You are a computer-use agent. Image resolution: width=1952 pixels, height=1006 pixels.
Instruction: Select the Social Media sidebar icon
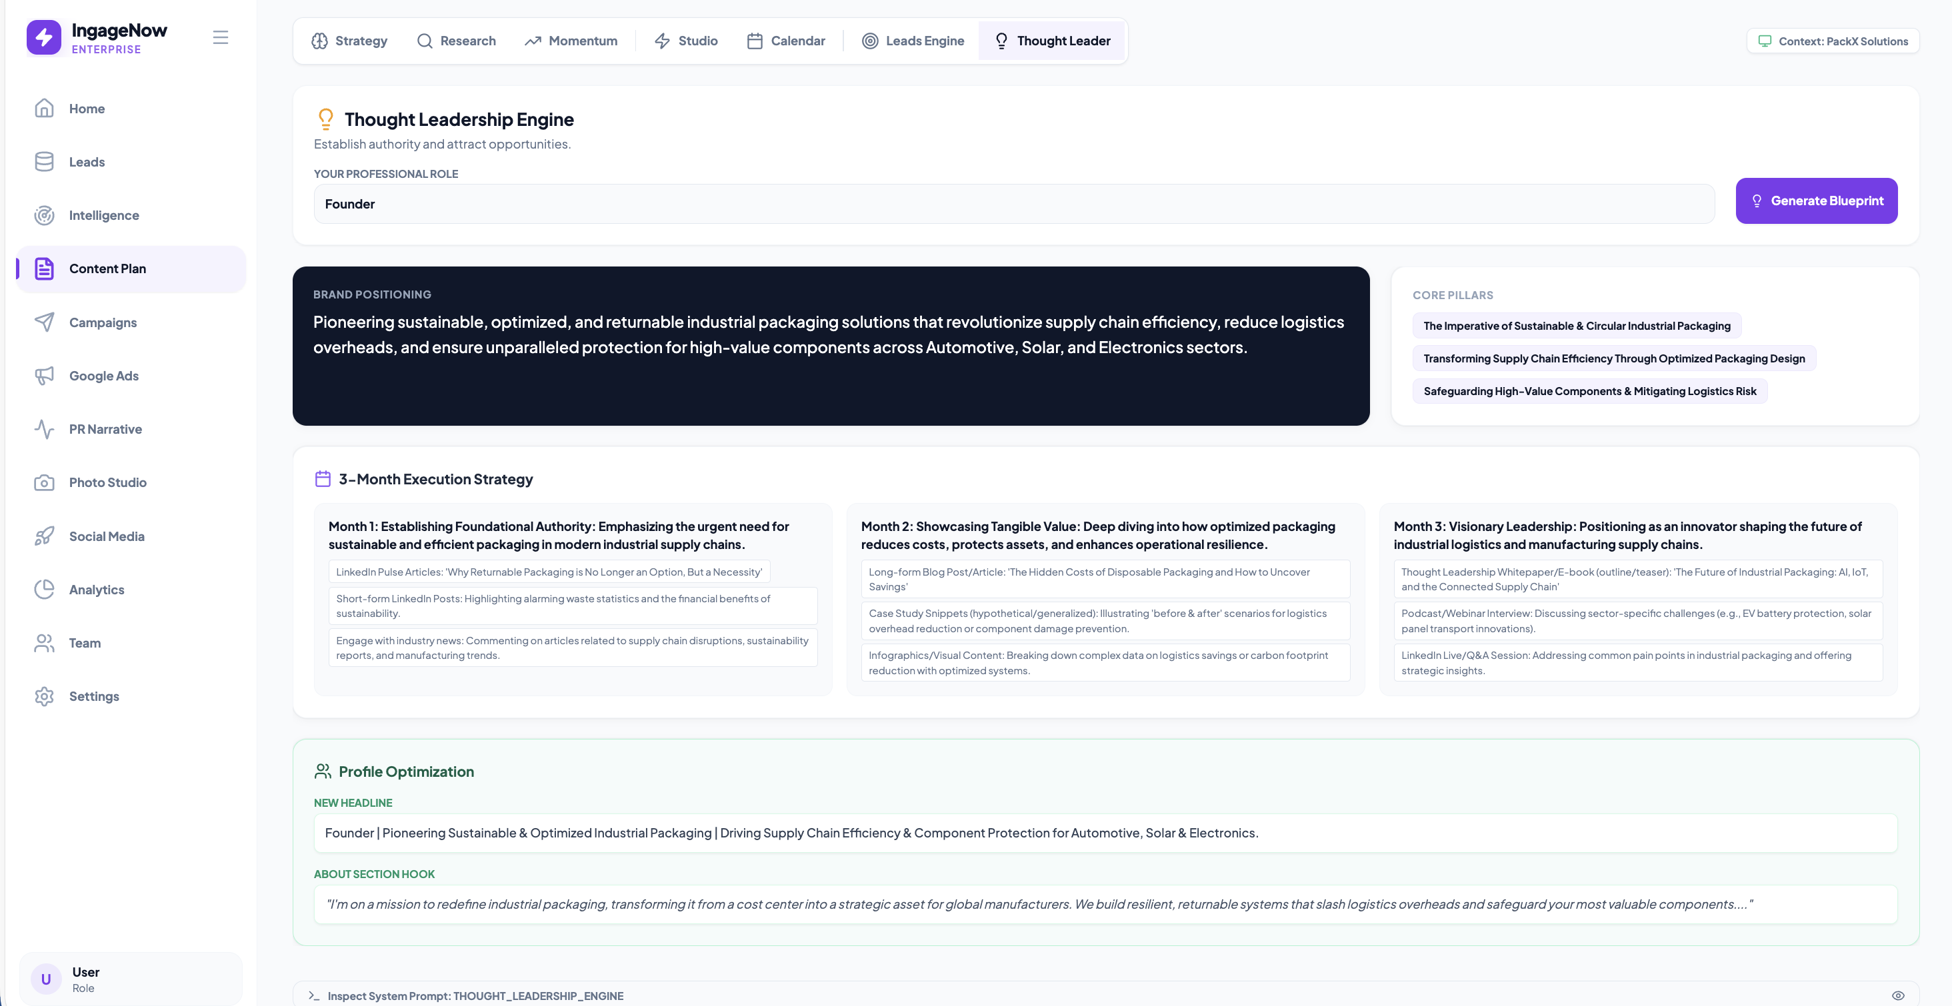point(44,536)
